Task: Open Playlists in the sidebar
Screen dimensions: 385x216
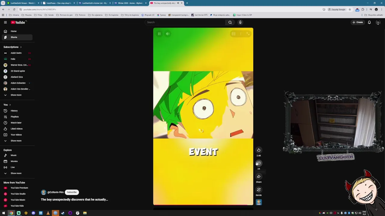Action: click(17, 117)
